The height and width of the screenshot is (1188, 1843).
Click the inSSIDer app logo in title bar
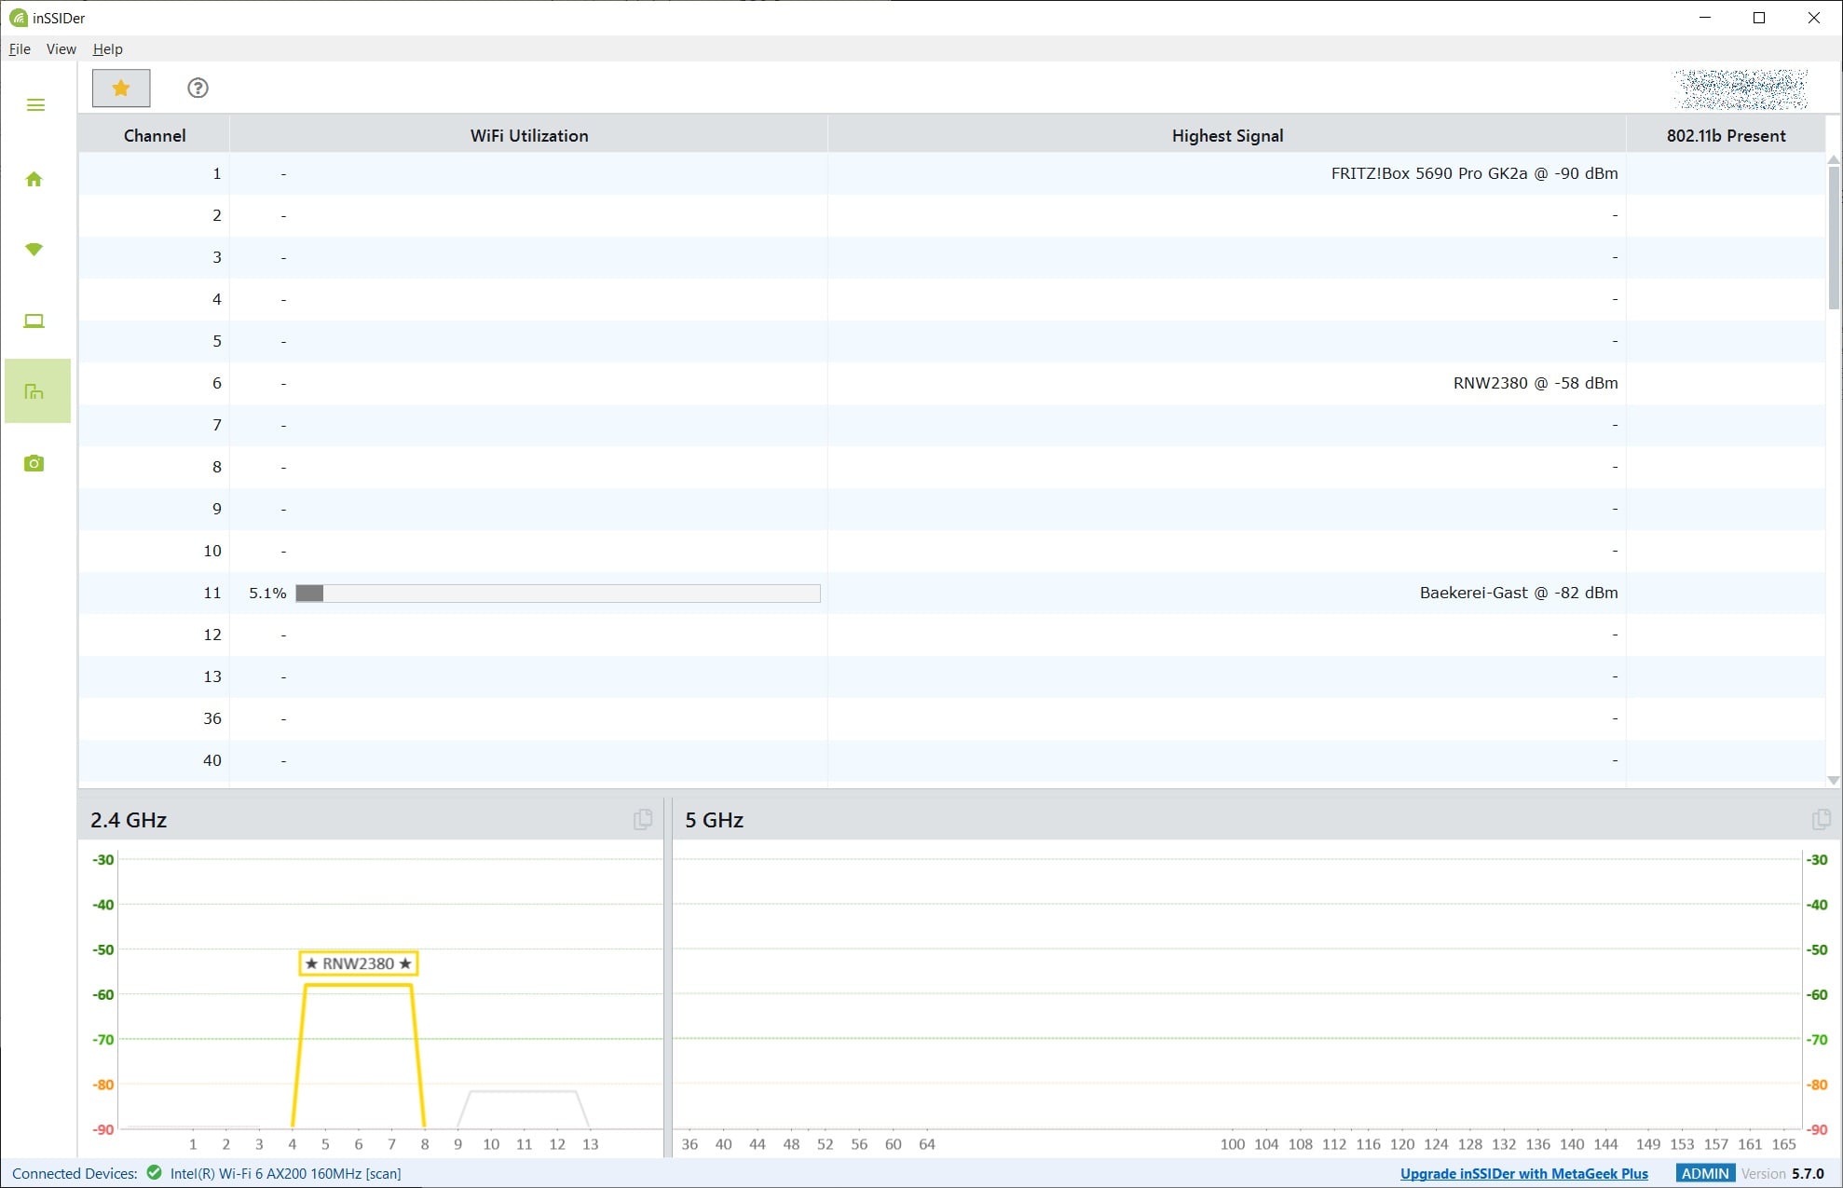(18, 18)
